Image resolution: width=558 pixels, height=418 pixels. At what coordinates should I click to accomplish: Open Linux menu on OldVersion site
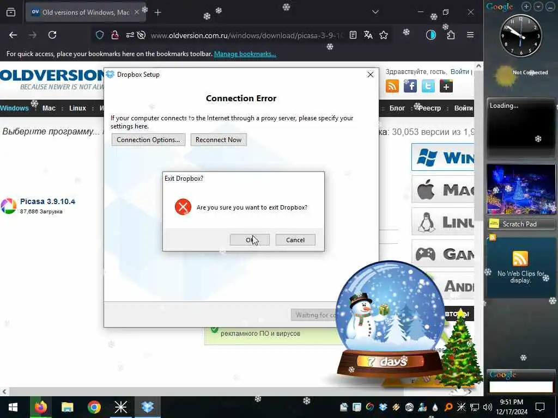77,108
